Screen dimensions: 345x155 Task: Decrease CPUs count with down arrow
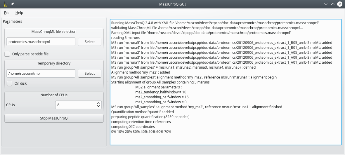(98, 107)
